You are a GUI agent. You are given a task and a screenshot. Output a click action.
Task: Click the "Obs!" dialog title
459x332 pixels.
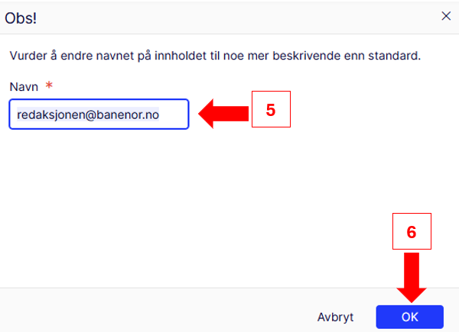click(x=21, y=17)
